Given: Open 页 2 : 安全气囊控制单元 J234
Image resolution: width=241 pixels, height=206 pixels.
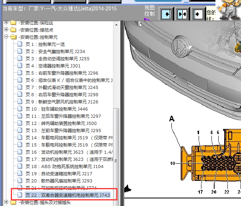Looking at the screenshot, I should tap(55, 51).
